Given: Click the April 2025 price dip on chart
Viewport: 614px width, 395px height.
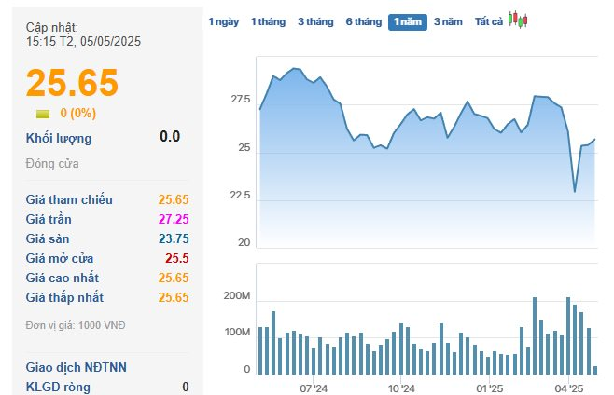Looking at the screenshot, I should (x=575, y=191).
